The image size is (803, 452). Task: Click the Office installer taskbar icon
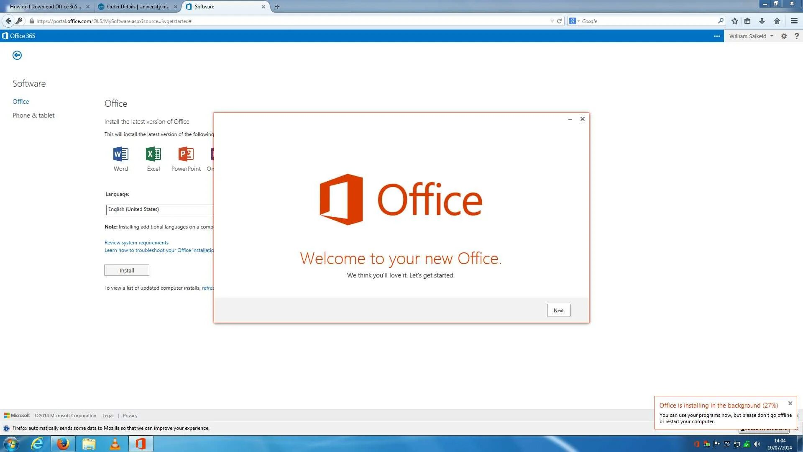(x=141, y=444)
